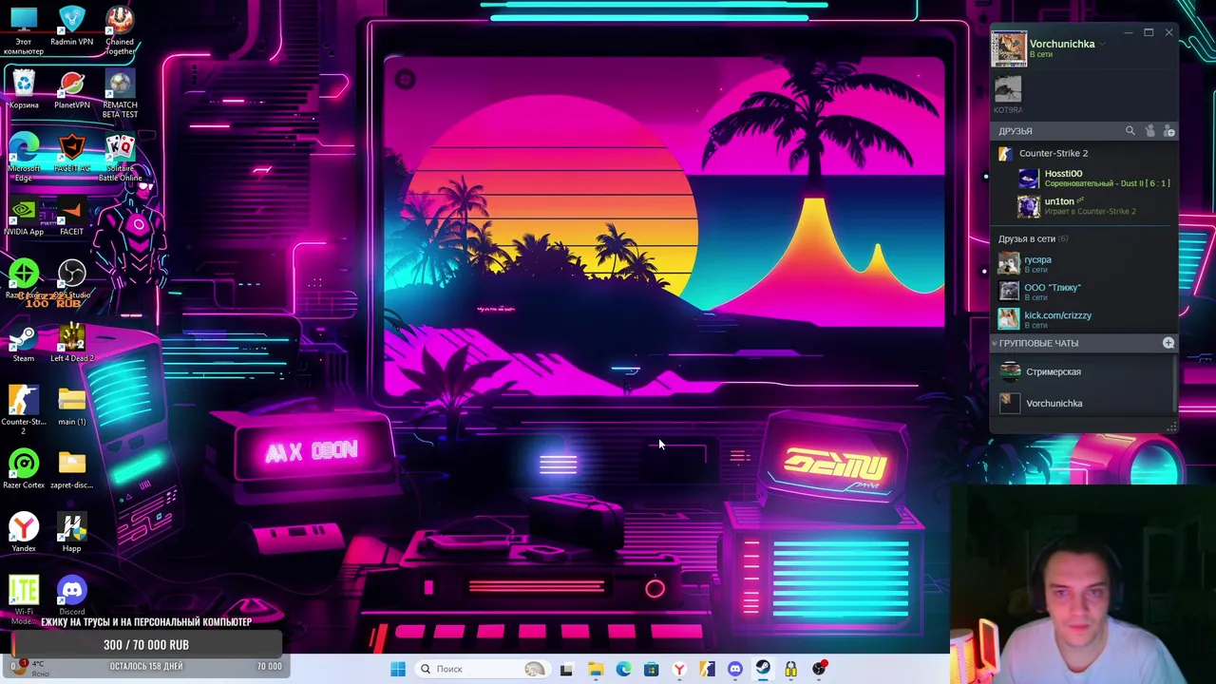Select the PlanetVPN desktop shortcut
Viewport: 1216px width, 684px height.
71,90
